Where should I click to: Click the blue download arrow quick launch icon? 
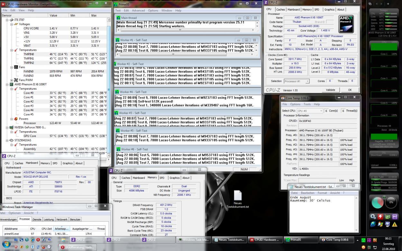(32, 247)
